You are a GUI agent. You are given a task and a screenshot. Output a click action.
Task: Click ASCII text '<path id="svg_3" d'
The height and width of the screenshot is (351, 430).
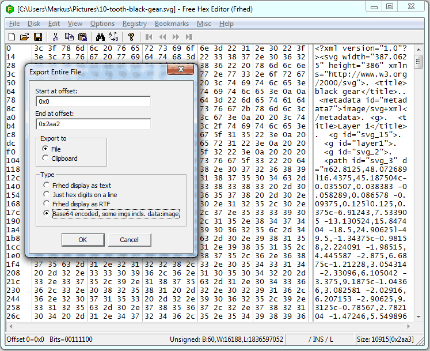[366, 161]
